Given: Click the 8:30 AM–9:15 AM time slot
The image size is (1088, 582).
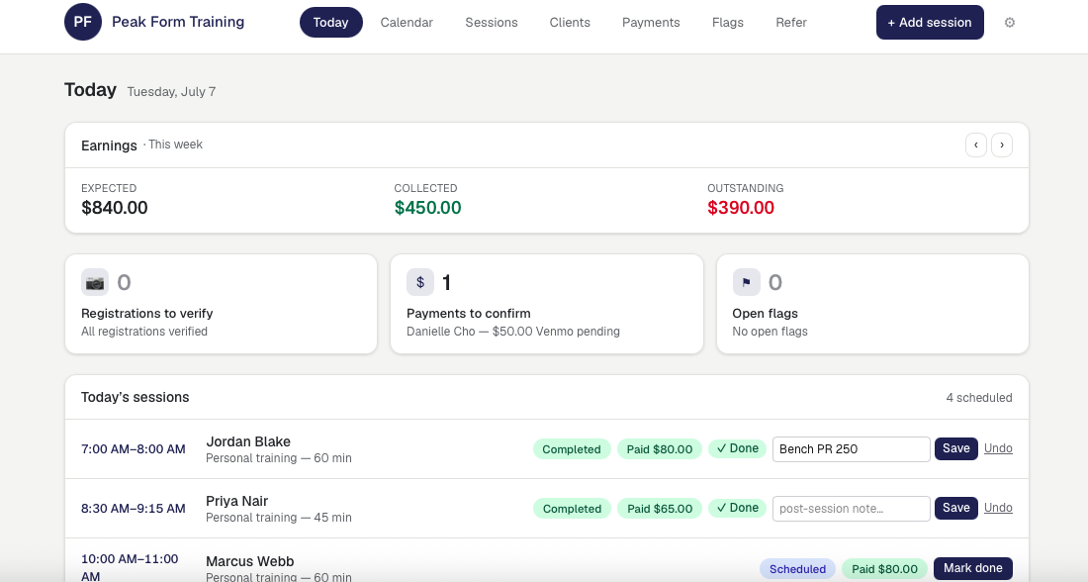Looking at the screenshot, I should tap(134, 509).
